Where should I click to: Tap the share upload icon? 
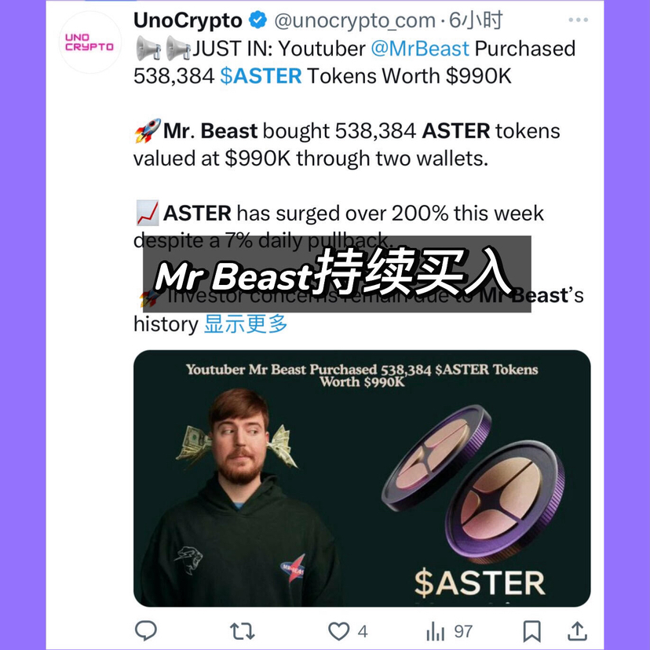coord(577,631)
